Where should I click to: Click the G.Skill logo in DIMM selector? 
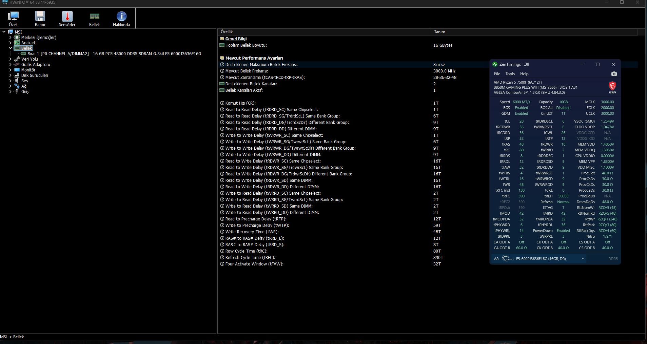coord(508,259)
